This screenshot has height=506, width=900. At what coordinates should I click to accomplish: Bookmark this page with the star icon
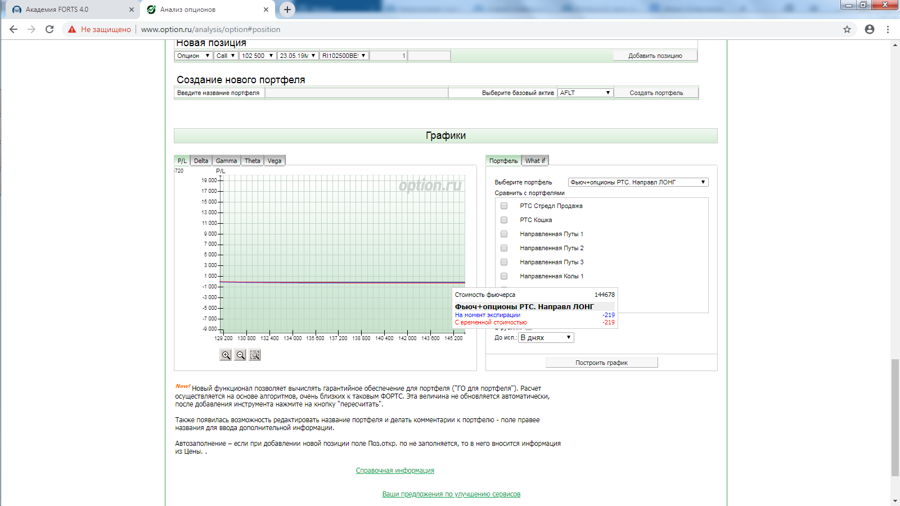(847, 29)
